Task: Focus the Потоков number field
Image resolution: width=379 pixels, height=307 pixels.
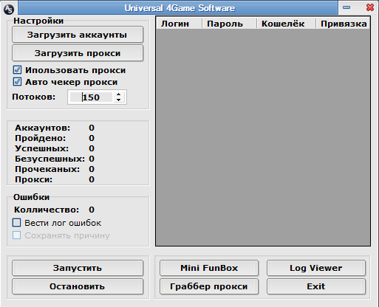Action: [x=91, y=97]
